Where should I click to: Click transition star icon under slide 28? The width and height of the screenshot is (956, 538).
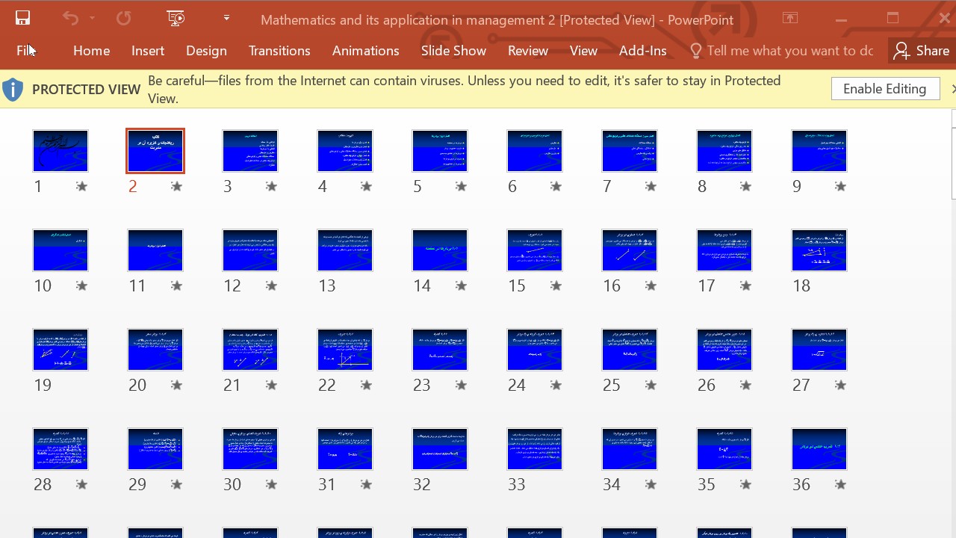(x=81, y=484)
